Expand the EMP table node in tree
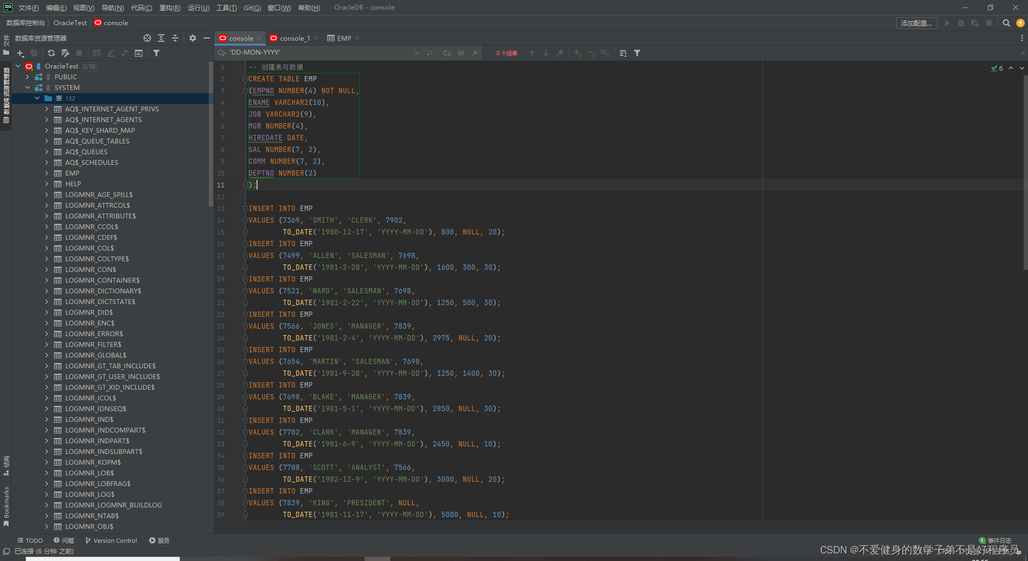The image size is (1028, 561). (47, 173)
